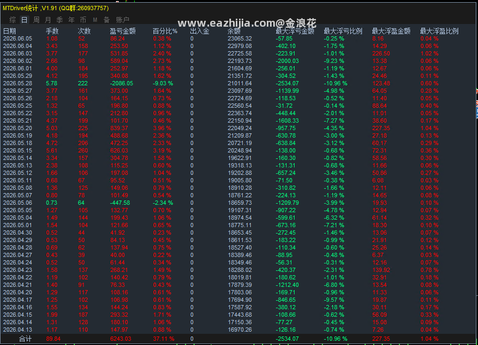Select the balance value 16970.26
The image size is (478, 345).
240,330
